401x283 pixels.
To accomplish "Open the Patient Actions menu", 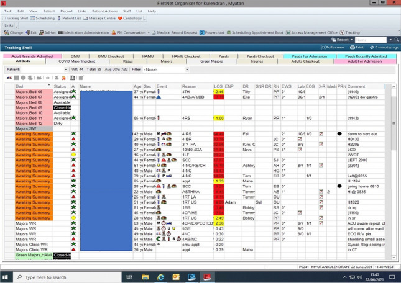I will [x=104, y=11].
